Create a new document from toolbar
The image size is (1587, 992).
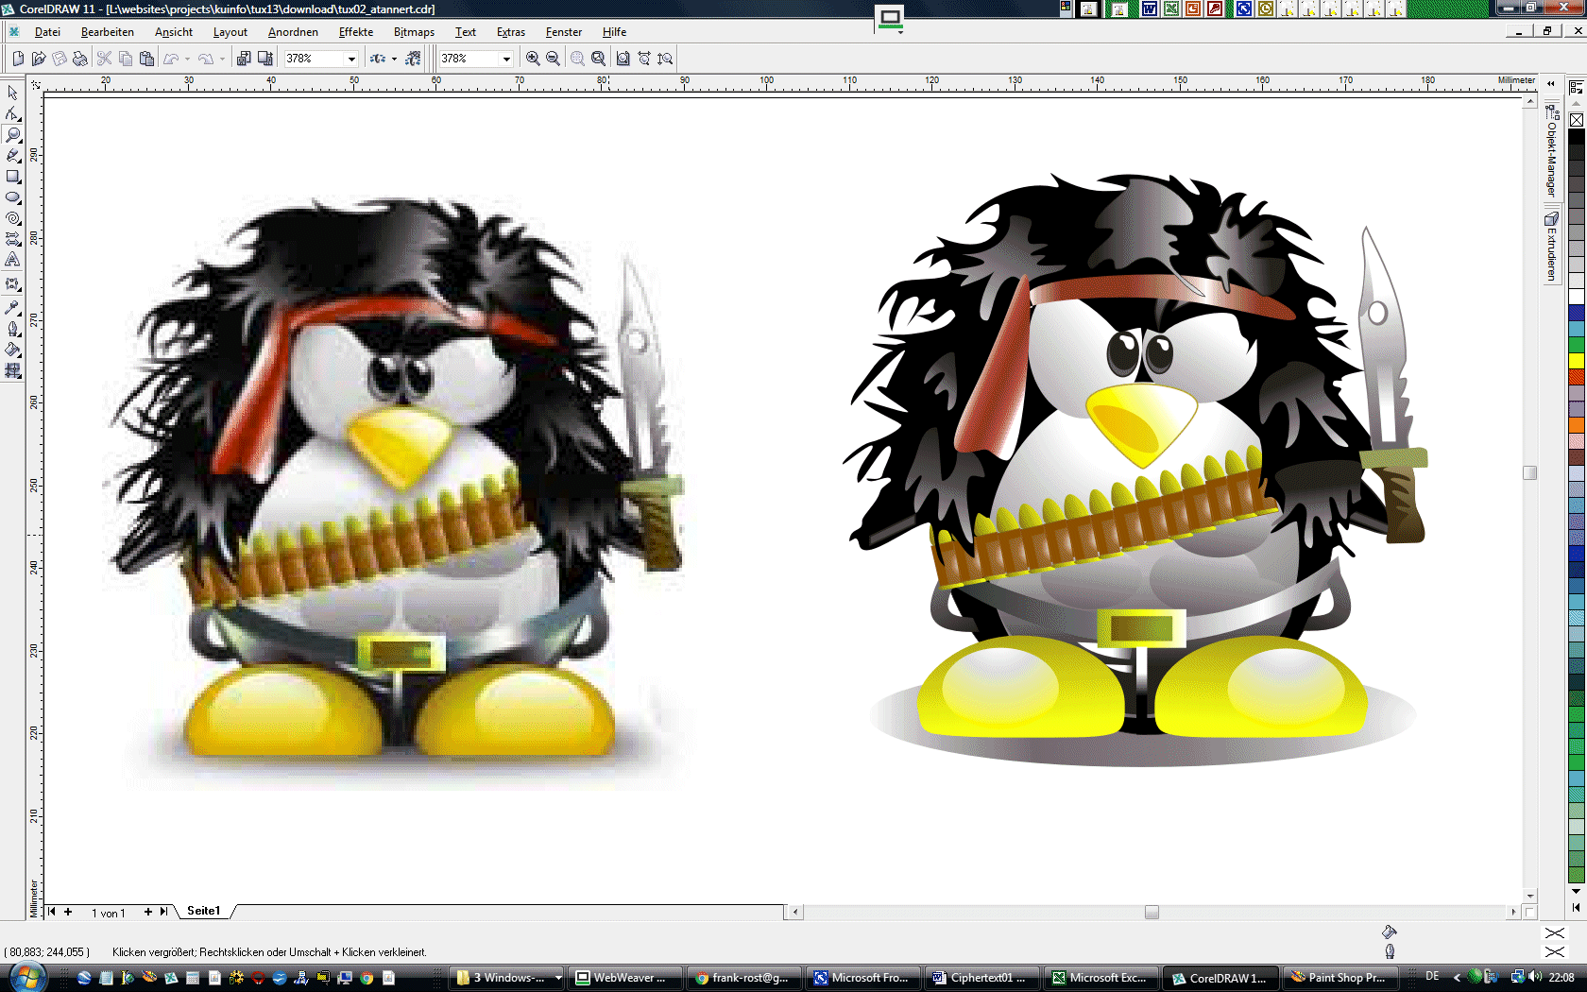tap(18, 59)
